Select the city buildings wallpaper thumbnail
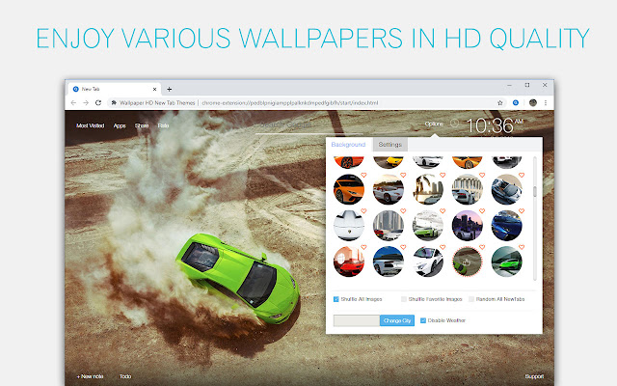Image resolution: width=617 pixels, height=386 pixels. click(388, 226)
